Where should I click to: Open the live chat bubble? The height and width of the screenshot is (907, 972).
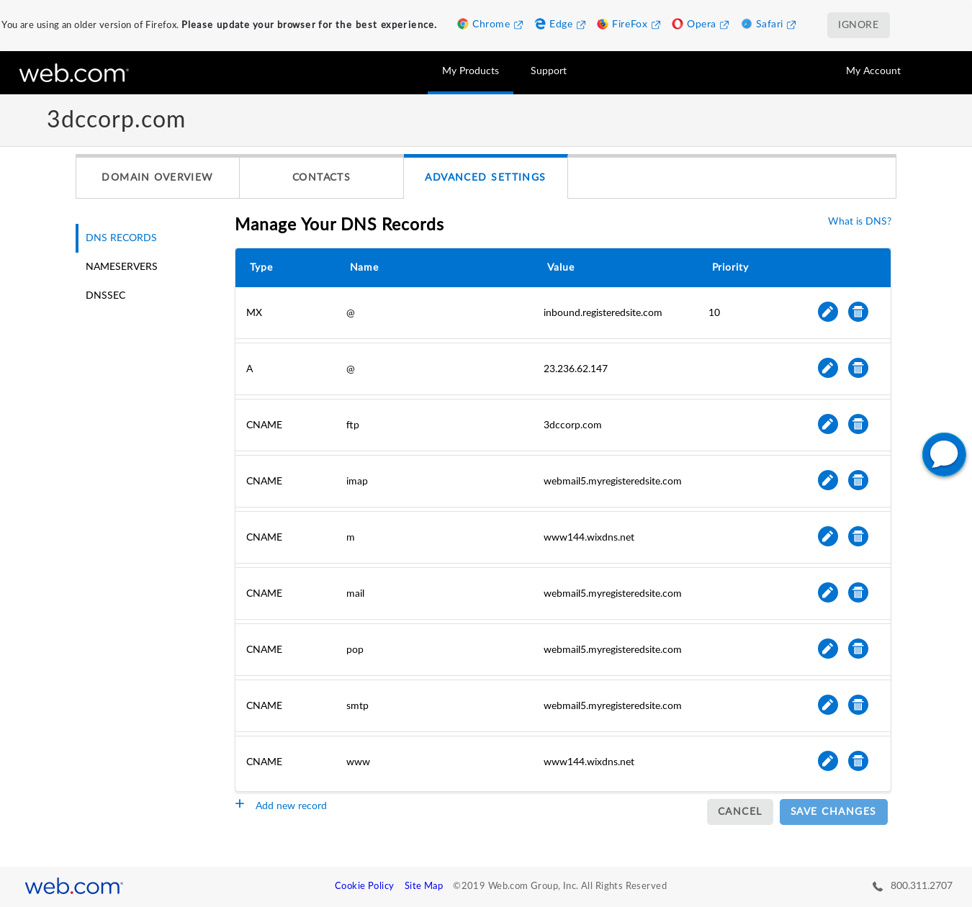click(943, 454)
